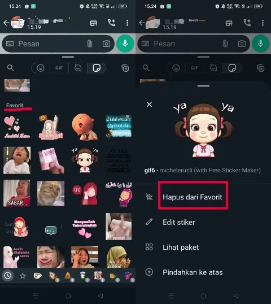Select "Edit stiker" option

(x=178, y=222)
